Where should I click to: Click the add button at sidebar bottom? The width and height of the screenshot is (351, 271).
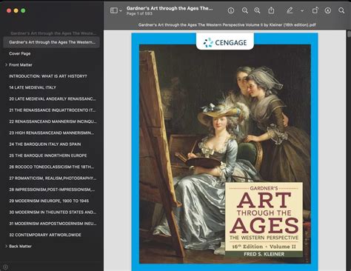click(x=5, y=267)
